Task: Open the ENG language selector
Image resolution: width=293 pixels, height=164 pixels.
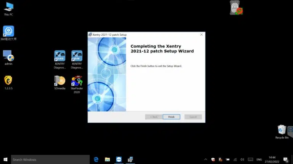Action: pos(259,159)
